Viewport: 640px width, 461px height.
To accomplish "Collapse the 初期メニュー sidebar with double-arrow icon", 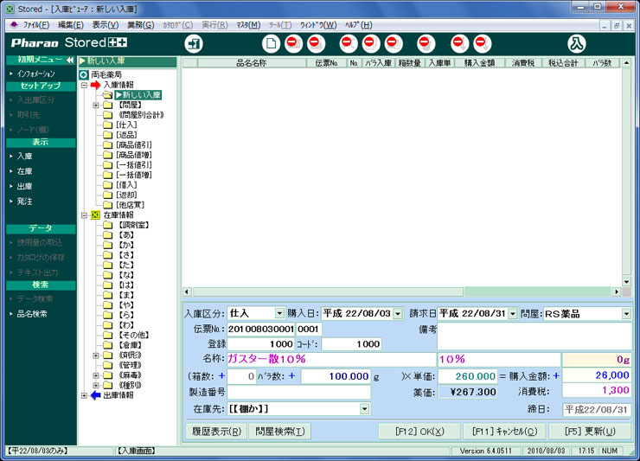I will point(70,60).
